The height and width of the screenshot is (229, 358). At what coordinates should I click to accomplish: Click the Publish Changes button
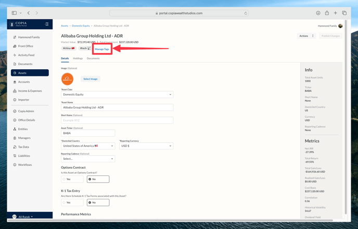pos(330,36)
